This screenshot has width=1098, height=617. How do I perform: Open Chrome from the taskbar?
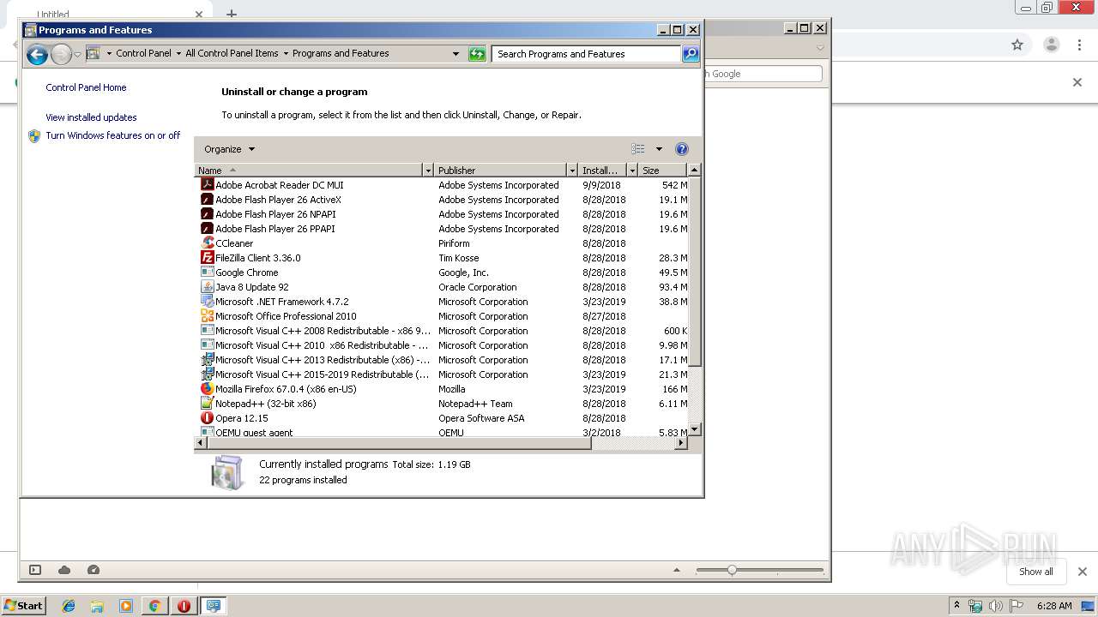[154, 606]
